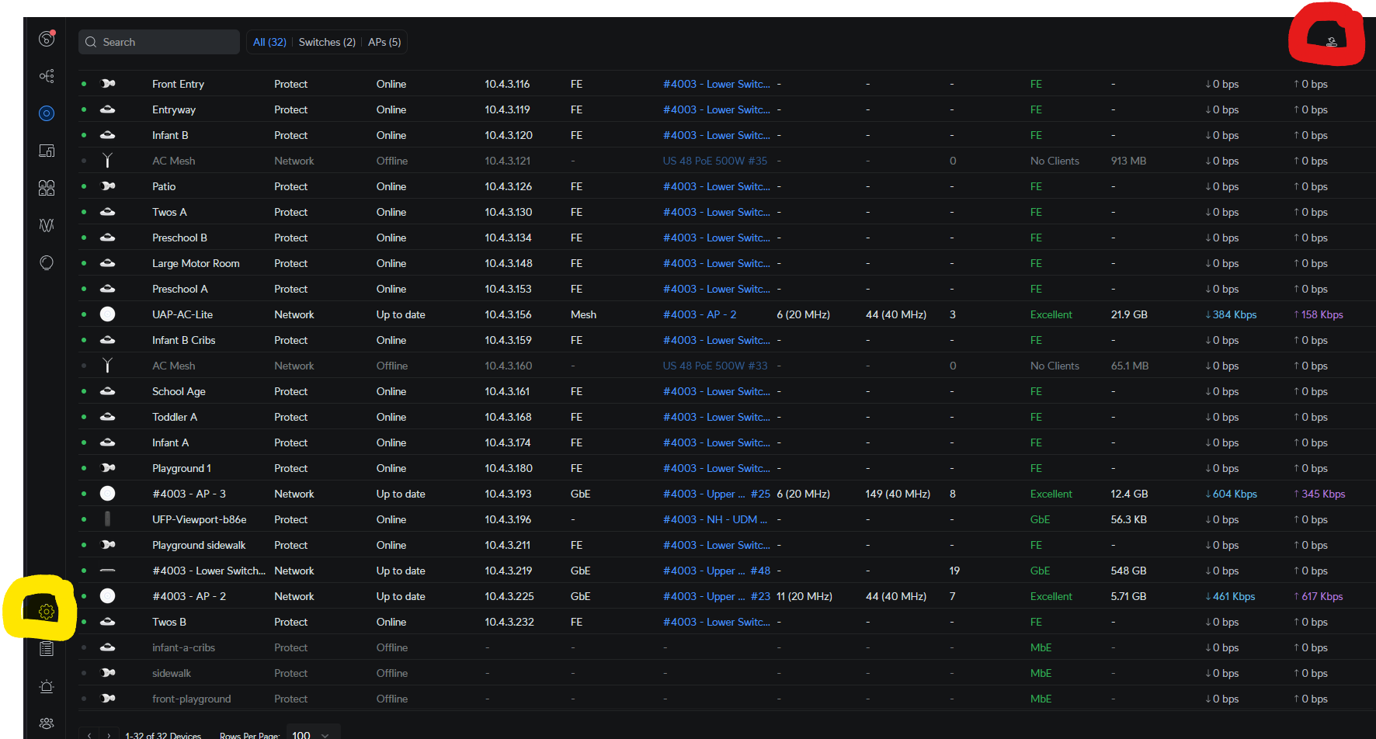Select the Front Entry device row
1376x739 pixels.
coord(178,84)
